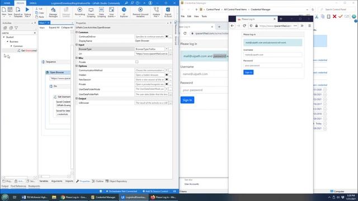Collapse the Output property group
Screen dimensions: 358x201
pos(77,98)
